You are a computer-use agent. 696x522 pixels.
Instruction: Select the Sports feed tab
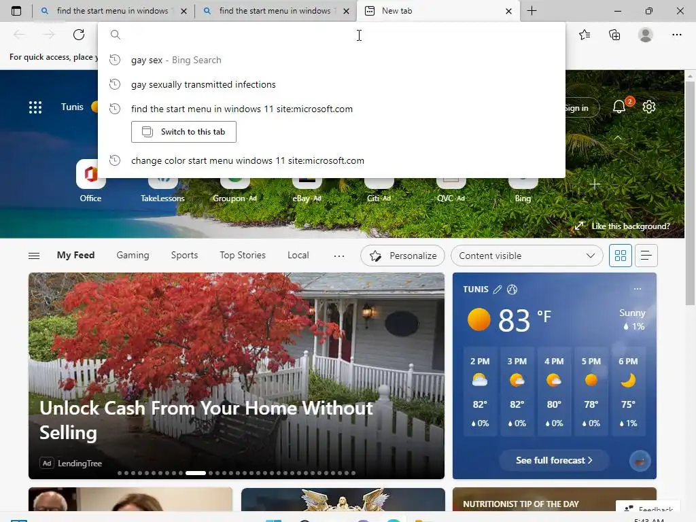(x=184, y=256)
